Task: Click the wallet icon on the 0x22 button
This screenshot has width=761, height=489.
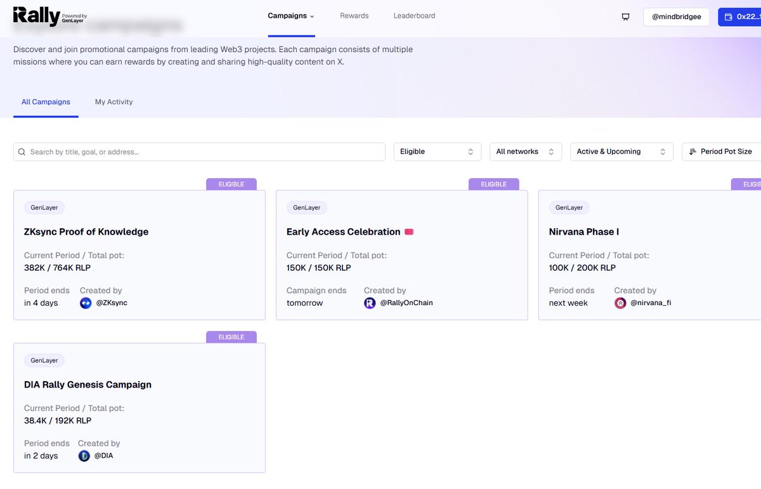Action: (x=729, y=16)
